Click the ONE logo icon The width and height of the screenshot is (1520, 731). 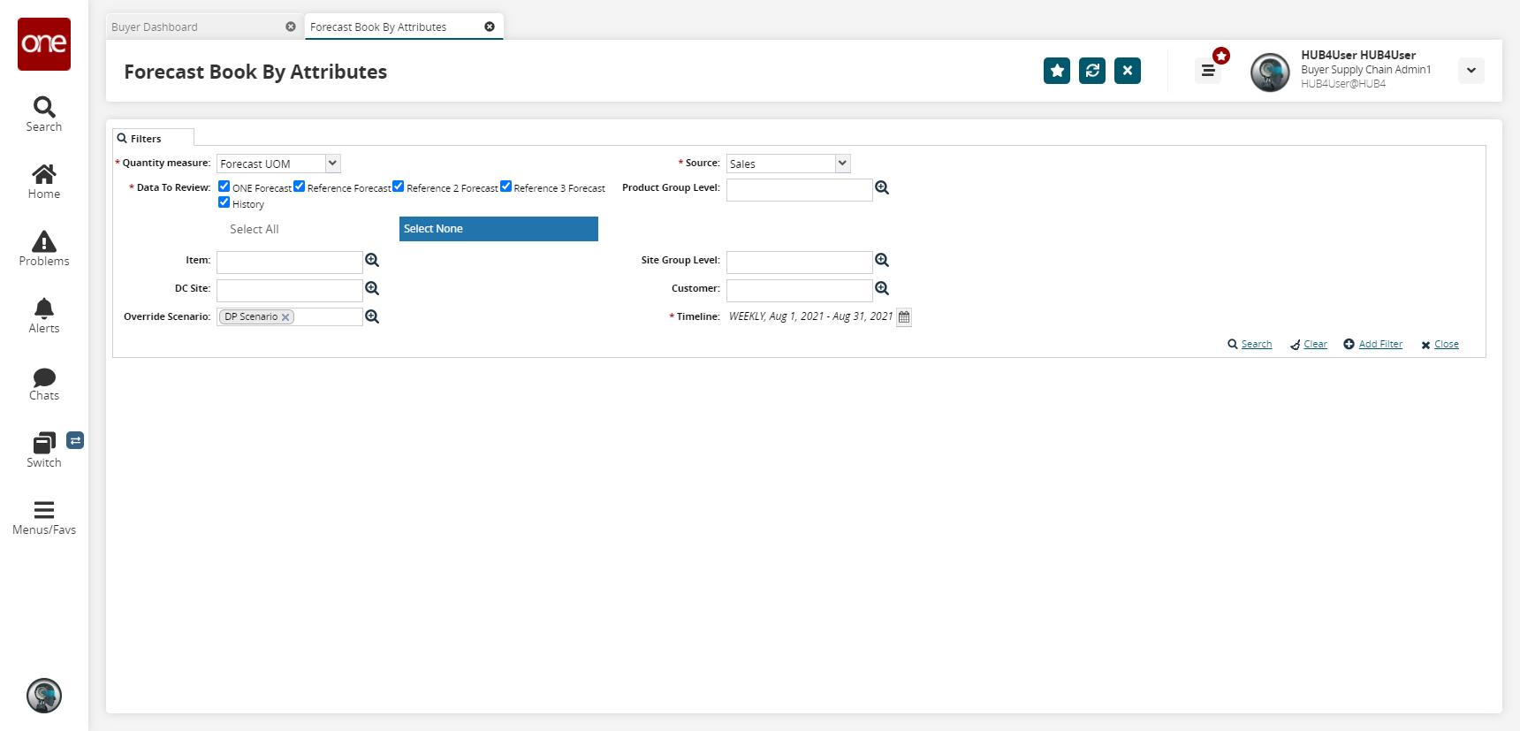coord(44,44)
